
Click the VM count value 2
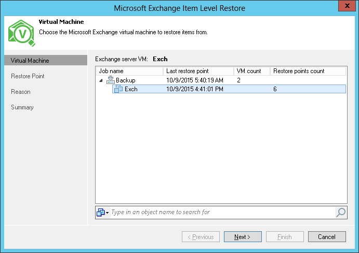click(238, 80)
